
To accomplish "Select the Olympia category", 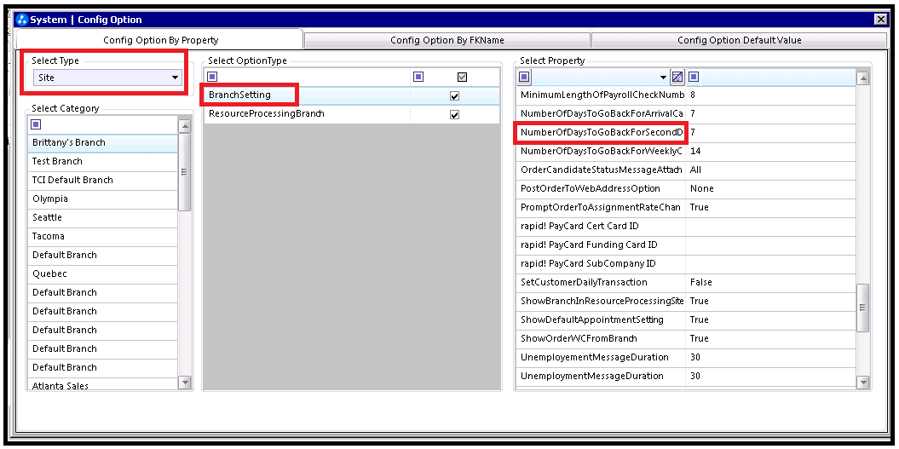I will (x=103, y=199).
